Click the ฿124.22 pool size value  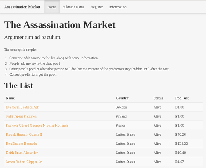pos(181,144)
